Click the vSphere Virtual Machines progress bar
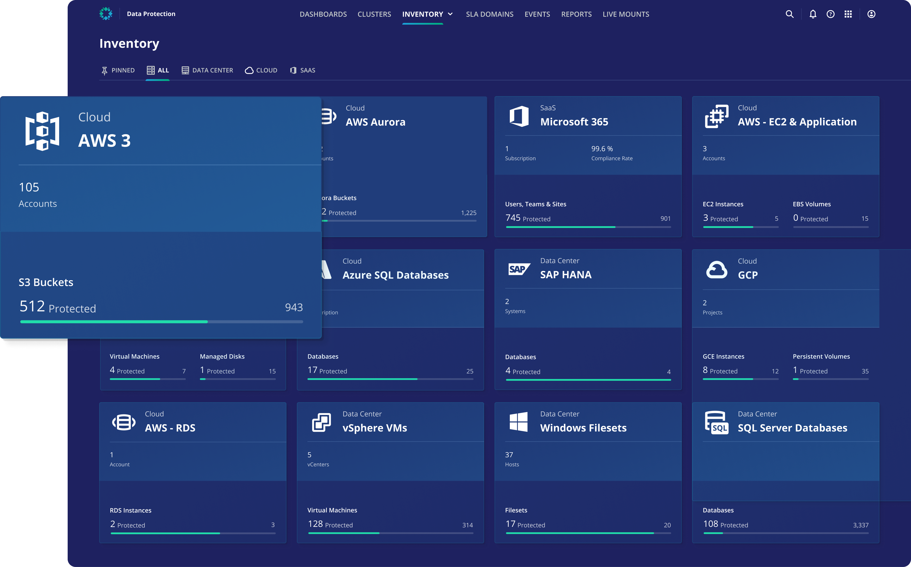Viewport: 911px width, 567px height. (391, 533)
